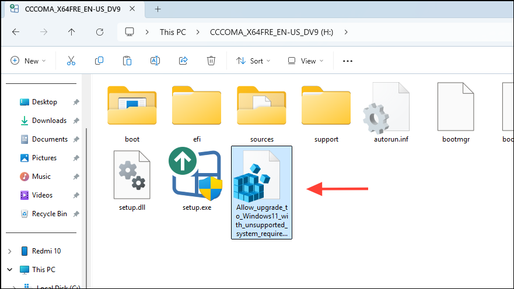Expand chevron after This PC breadcrumb
The width and height of the screenshot is (514, 289).
point(198,32)
